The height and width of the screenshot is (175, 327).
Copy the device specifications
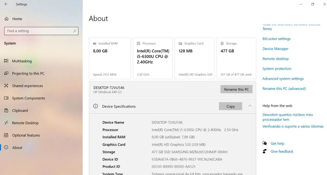coord(230,106)
